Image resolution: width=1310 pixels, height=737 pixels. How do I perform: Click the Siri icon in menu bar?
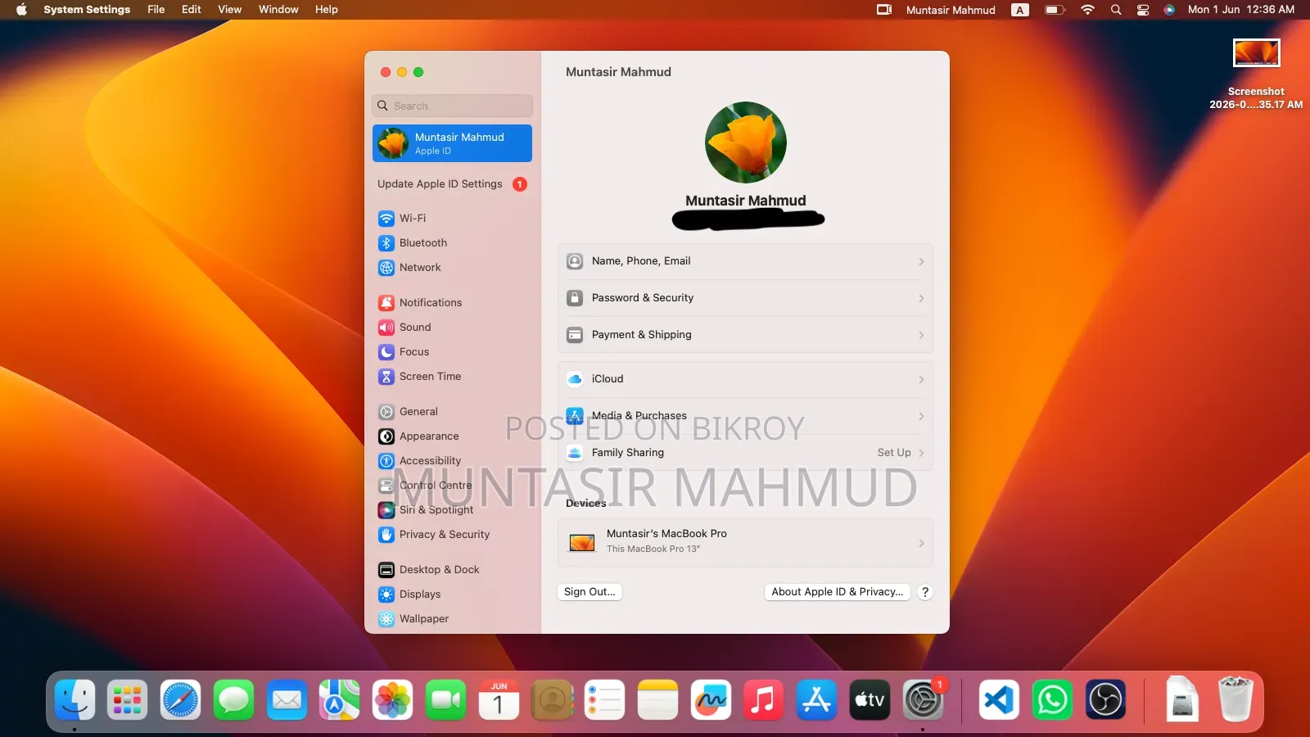click(1169, 10)
